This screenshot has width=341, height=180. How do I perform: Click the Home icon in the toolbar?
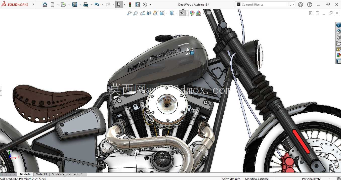point(45,5)
